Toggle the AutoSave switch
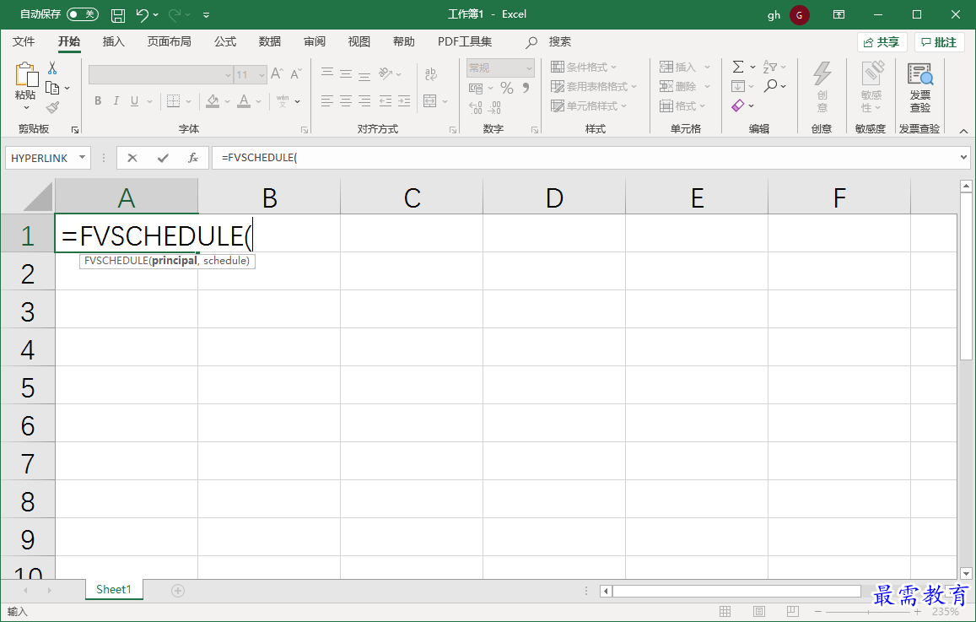Viewport: 976px width, 622px height. tap(83, 14)
